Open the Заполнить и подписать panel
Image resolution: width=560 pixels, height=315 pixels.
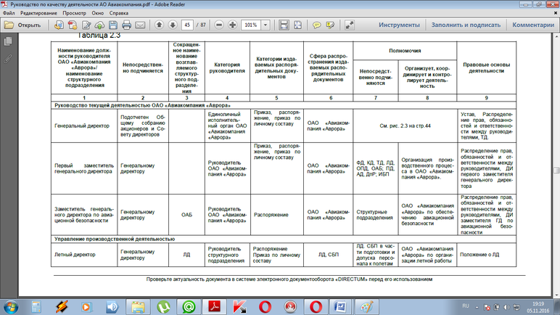coord(466,25)
